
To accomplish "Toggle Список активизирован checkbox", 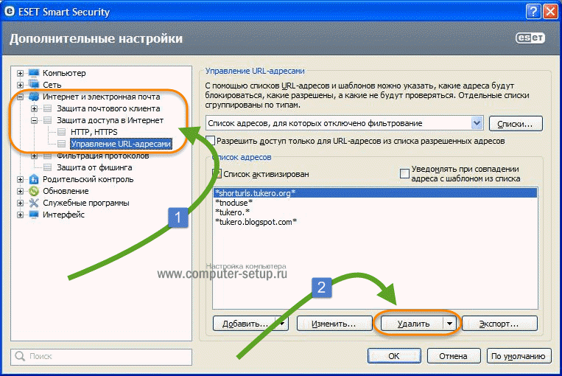I will (217, 174).
